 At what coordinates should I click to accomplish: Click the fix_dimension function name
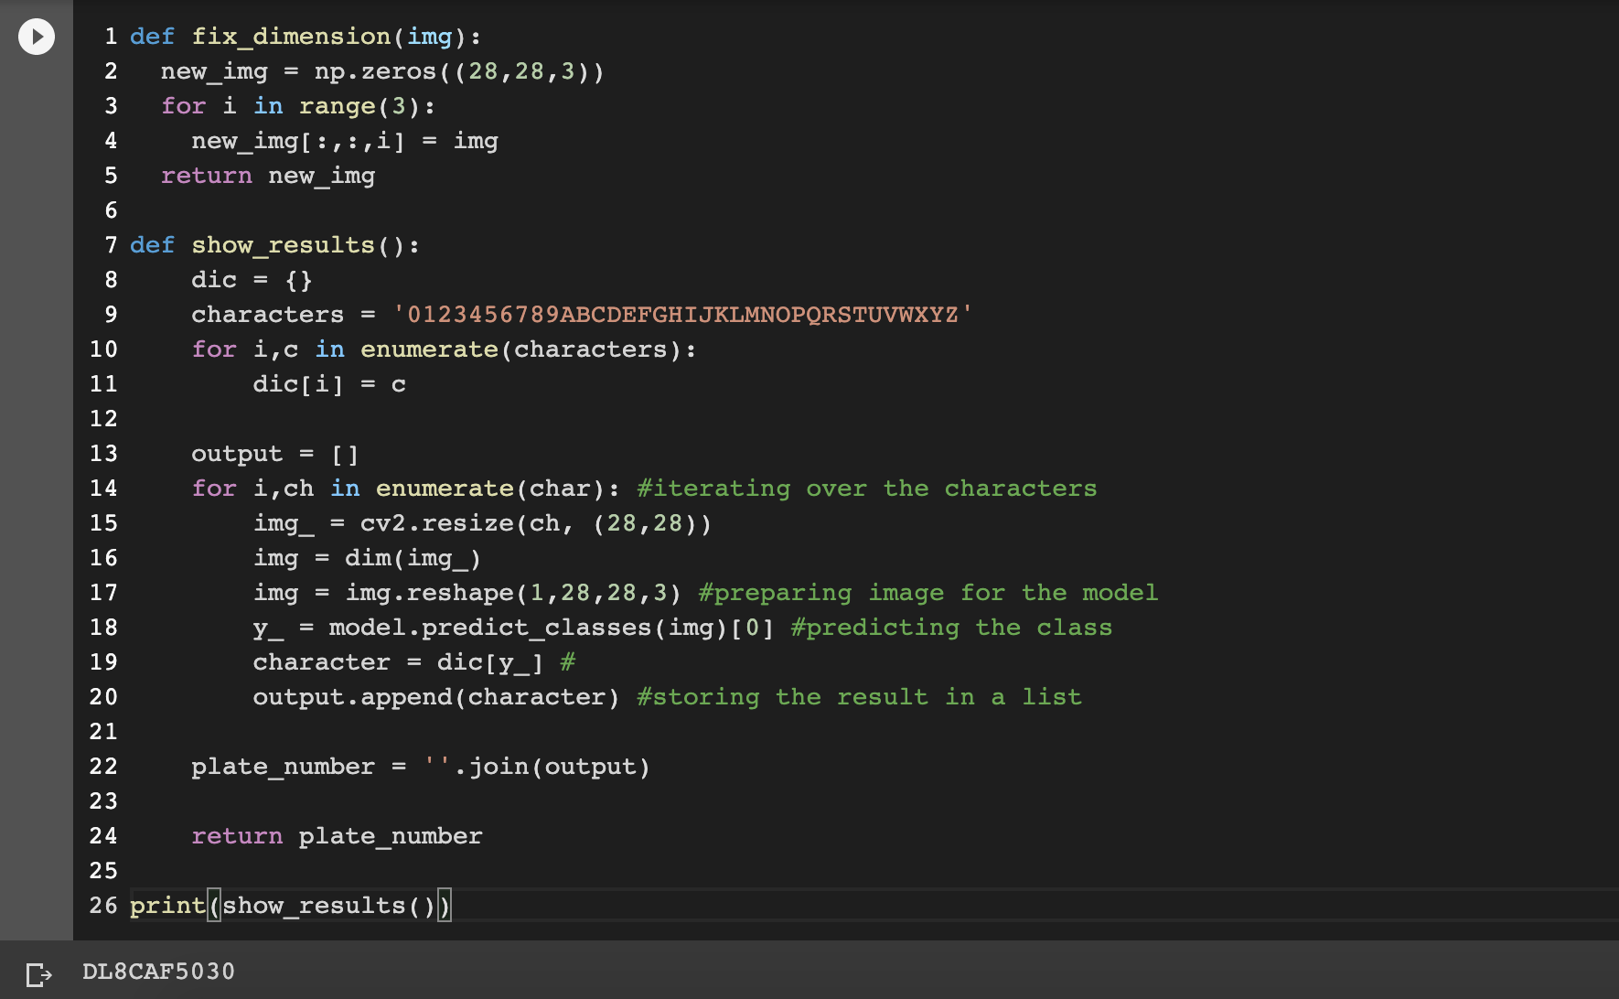pyautogui.click(x=291, y=37)
